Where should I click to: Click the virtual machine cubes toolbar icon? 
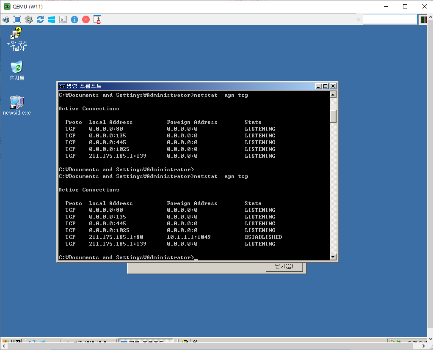tap(6, 19)
